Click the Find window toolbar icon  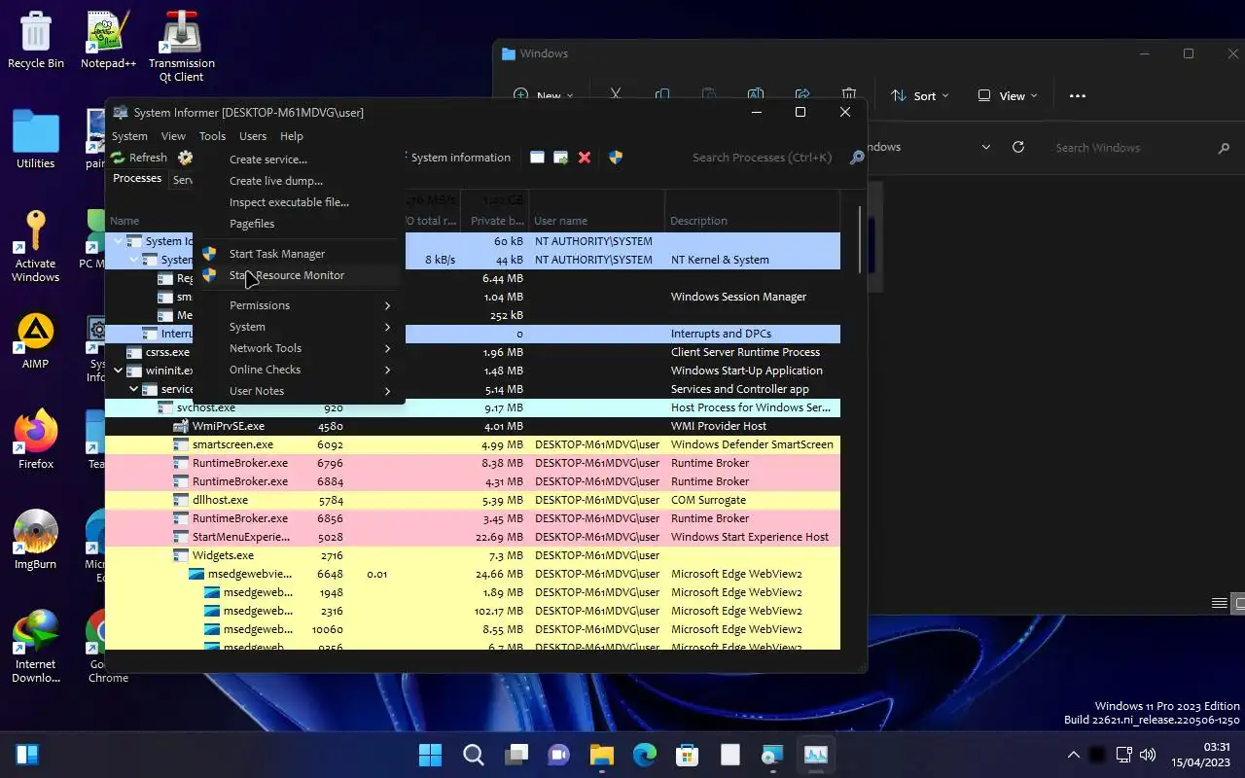pos(537,158)
